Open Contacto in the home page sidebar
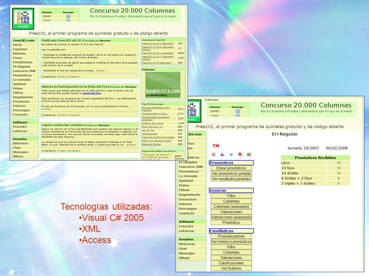The height and width of the screenshot is (276, 369). pyautogui.click(x=20, y=115)
